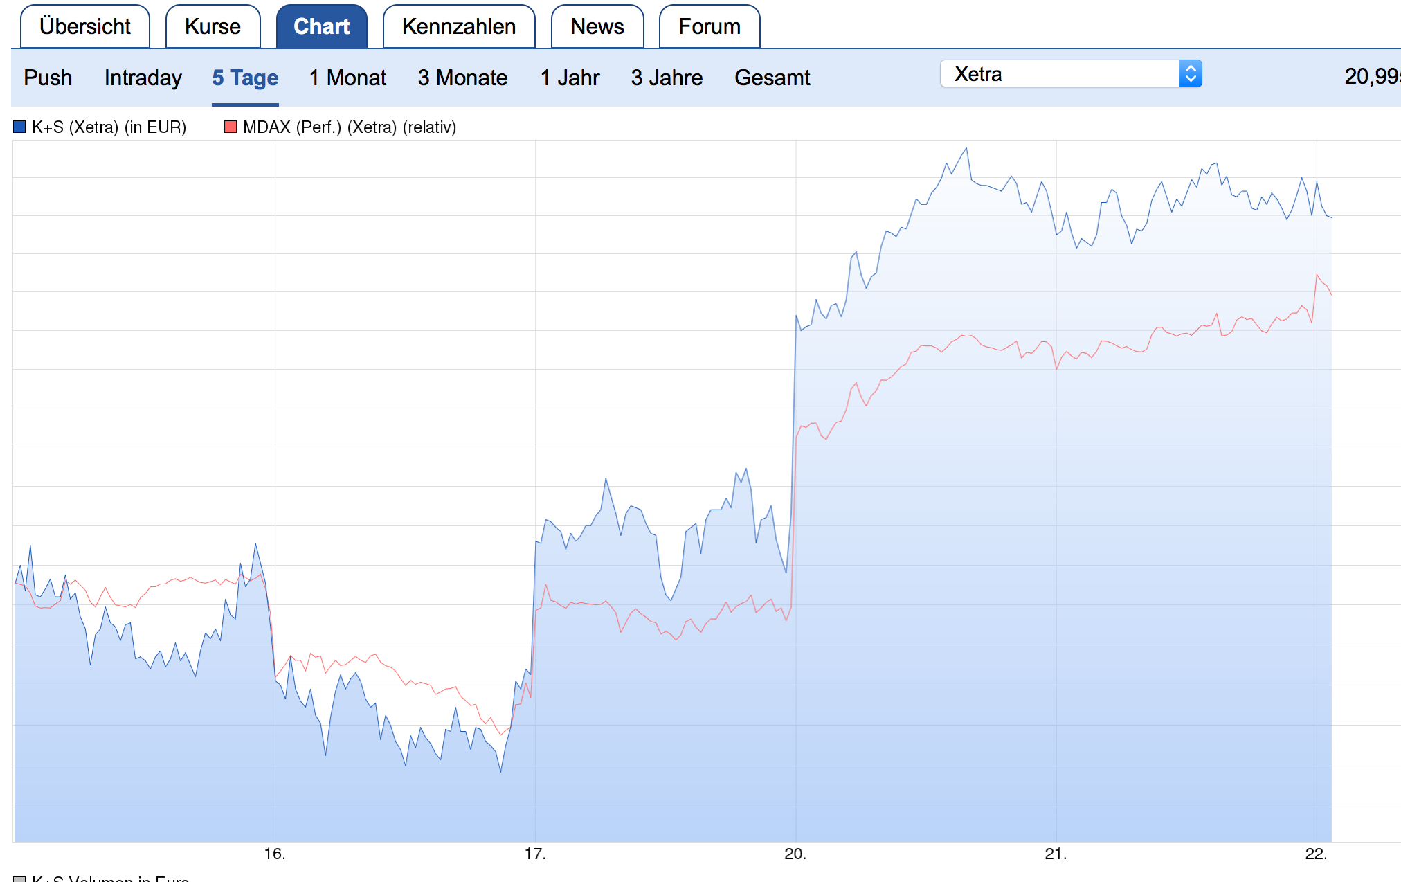Switch to the Kurse tab
This screenshot has width=1401, height=882.
pos(213,27)
